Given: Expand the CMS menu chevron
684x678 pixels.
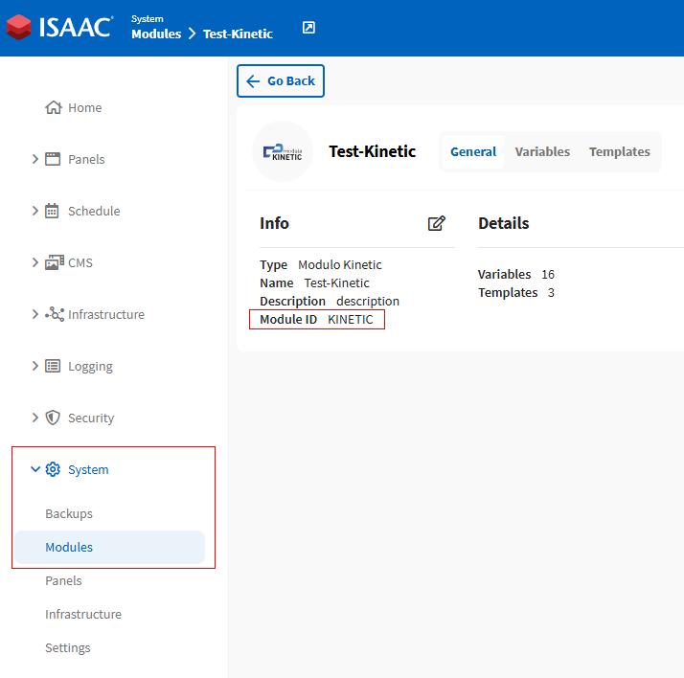Looking at the screenshot, I should point(35,262).
